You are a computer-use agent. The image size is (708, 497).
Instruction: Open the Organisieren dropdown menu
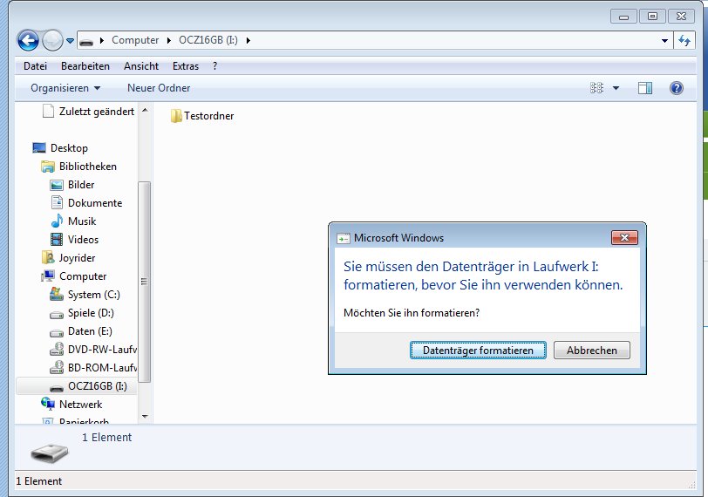click(x=65, y=88)
